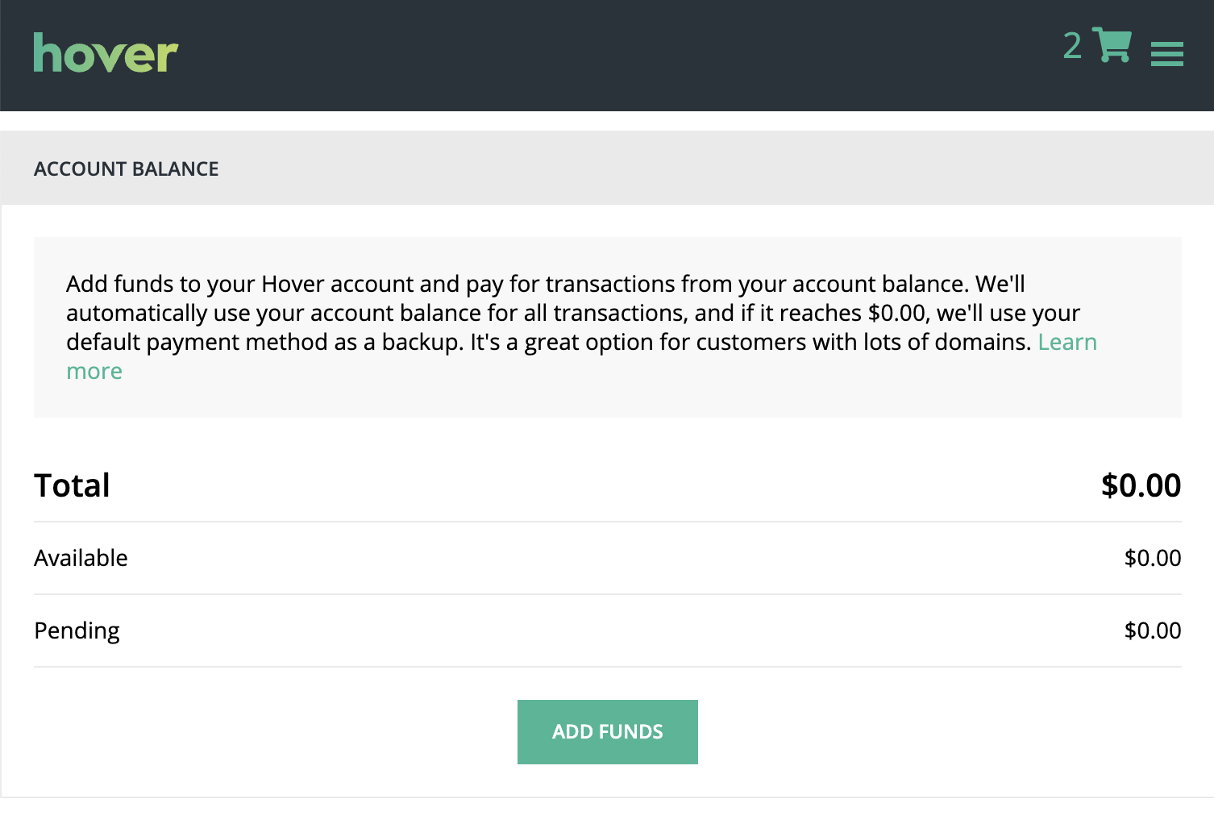Click the Available label
1214x824 pixels.
(x=81, y=558)
